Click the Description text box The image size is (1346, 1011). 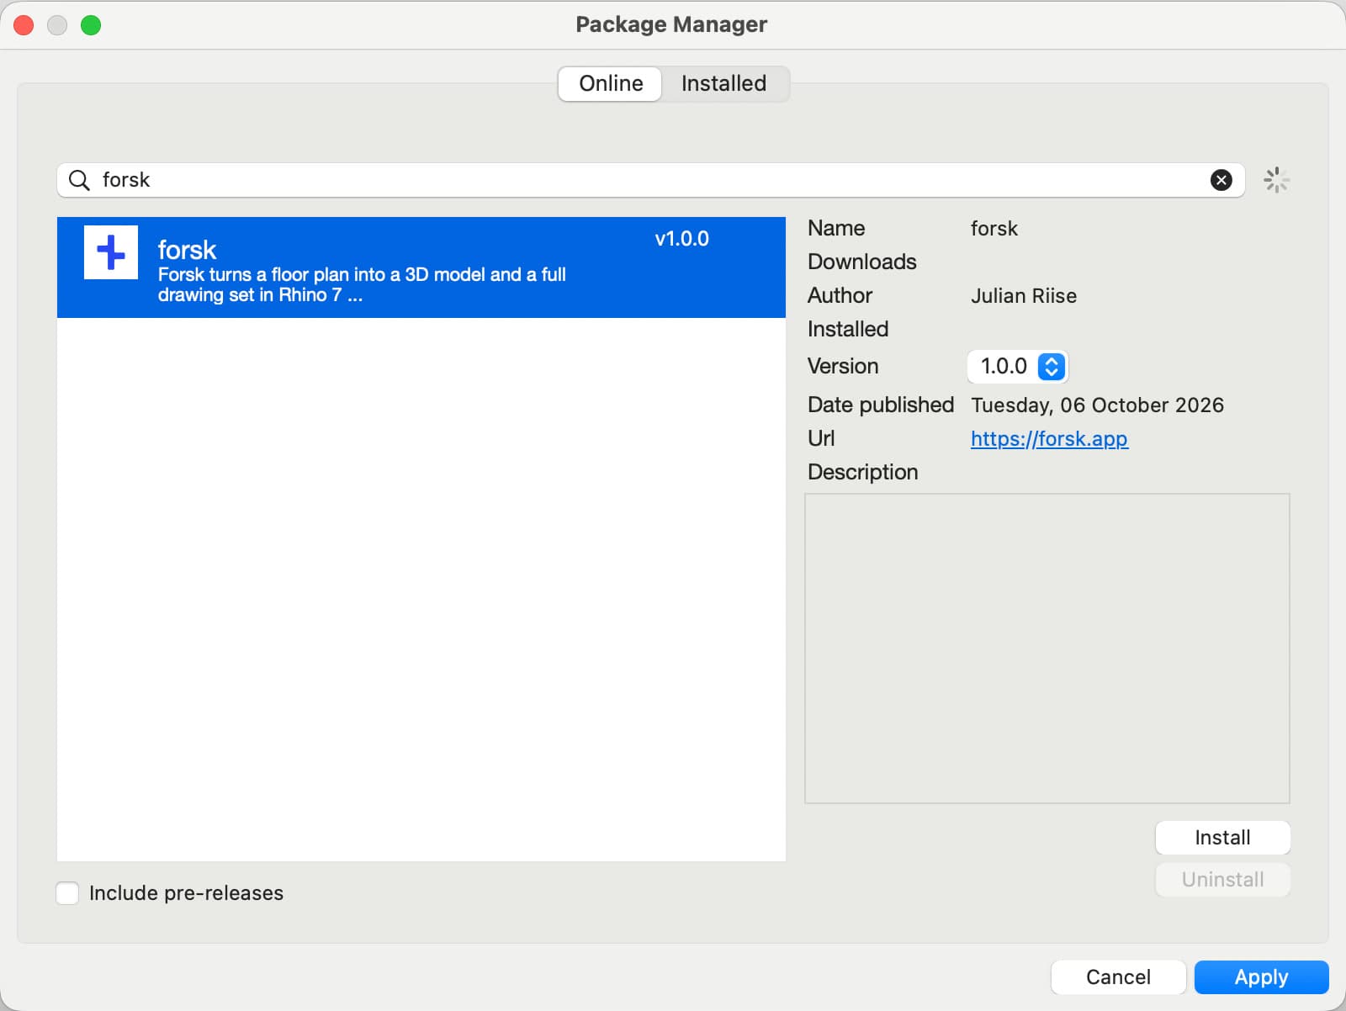coord(1047,648)
